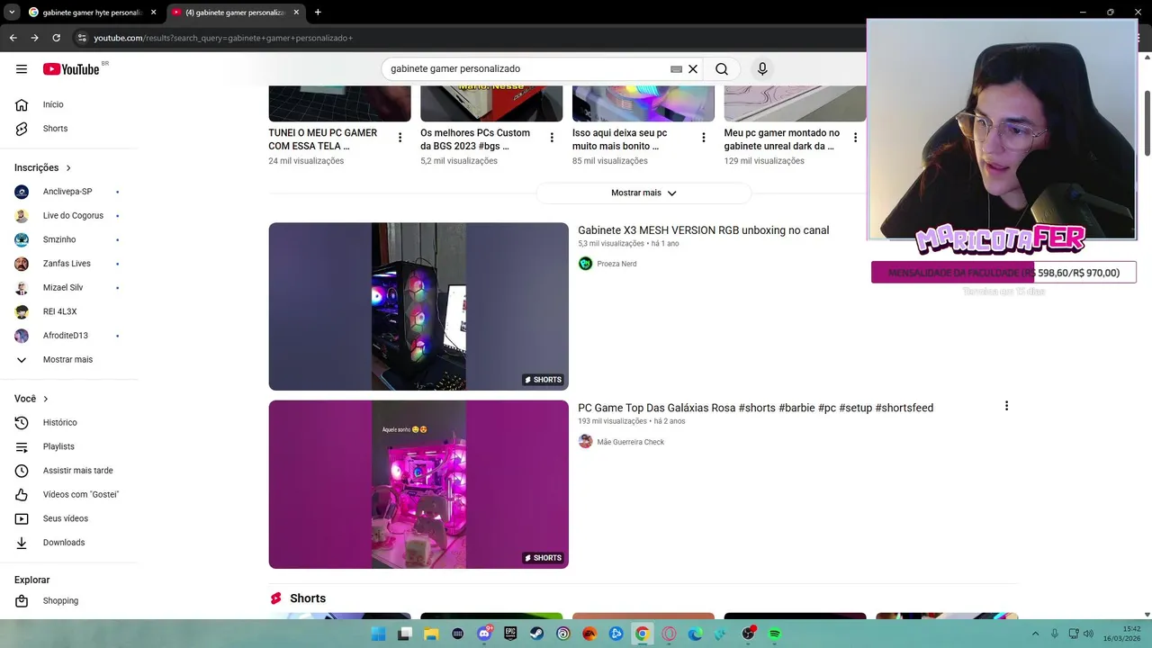Reload the current page
This screenshot has width=1152, height=648.
tap(56, 38)
